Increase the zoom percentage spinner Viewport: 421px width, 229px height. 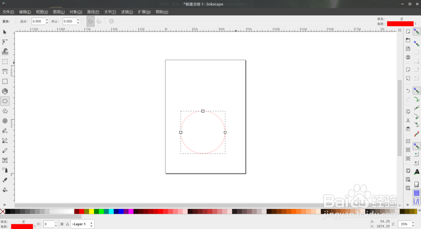point(413,223)
